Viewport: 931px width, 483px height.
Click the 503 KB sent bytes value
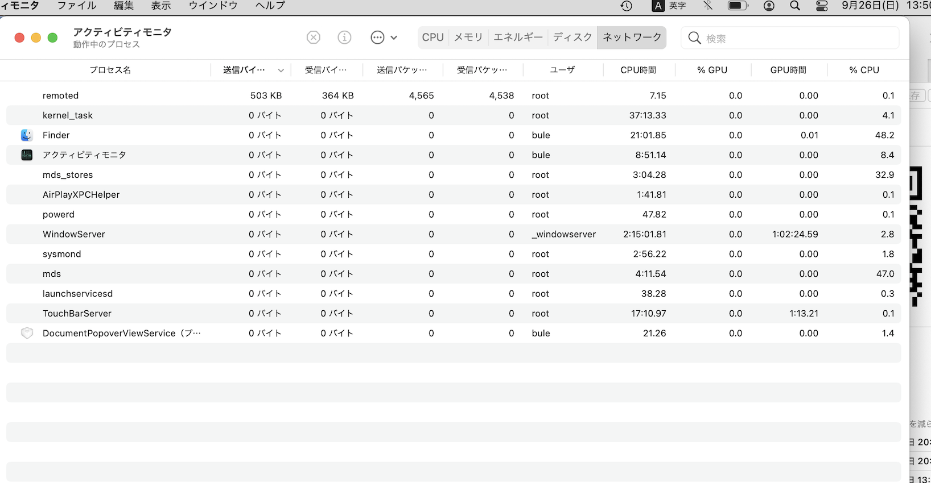pos(266,95)
